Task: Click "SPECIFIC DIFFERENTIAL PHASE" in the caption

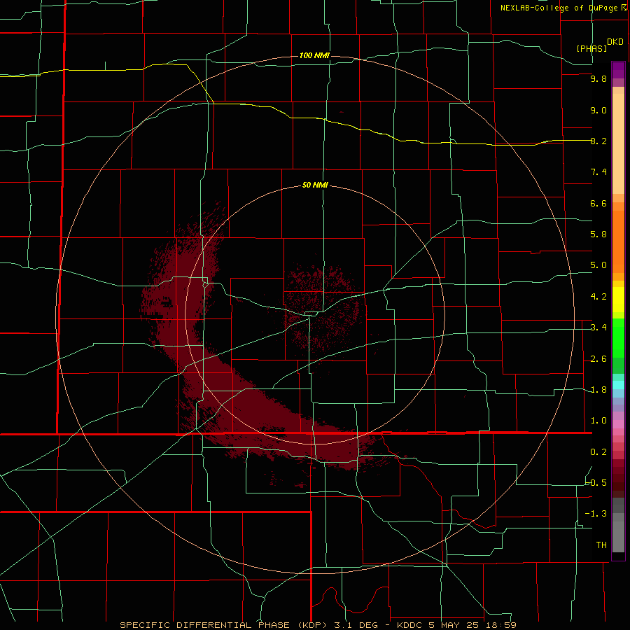Action: (204, 625)
